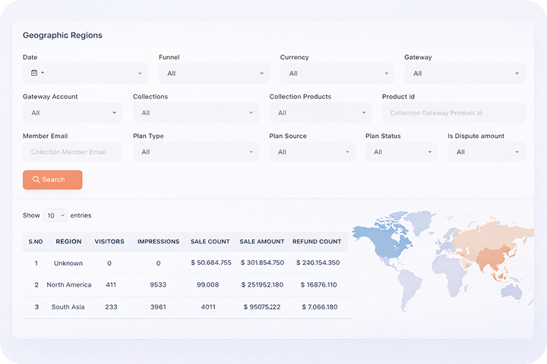Sort table by Visitors column header

point(109,242)
